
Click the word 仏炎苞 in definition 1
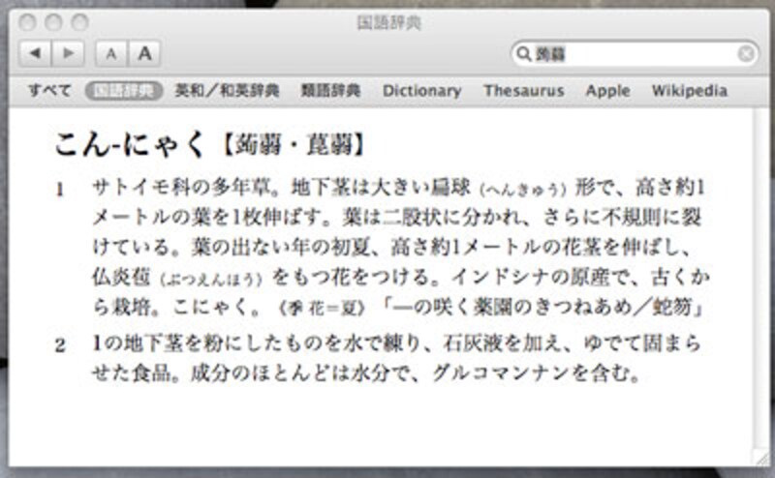pos(121,277)
